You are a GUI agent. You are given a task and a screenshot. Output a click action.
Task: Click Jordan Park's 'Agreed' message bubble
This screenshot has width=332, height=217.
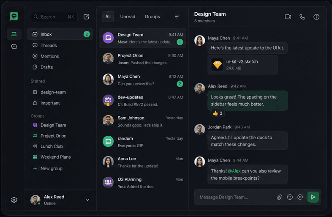click(248, 141)
